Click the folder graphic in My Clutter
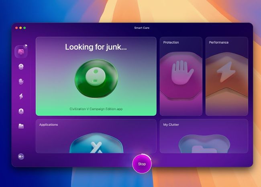Image resolution: width=261 pixels, height=187 pixels. 204,147
